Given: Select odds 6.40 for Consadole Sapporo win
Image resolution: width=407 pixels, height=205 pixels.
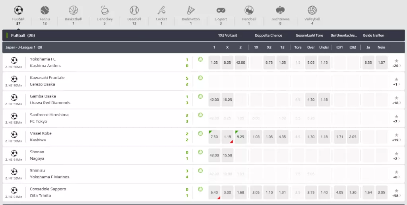Looking at the screenshot, I should 214,192.
